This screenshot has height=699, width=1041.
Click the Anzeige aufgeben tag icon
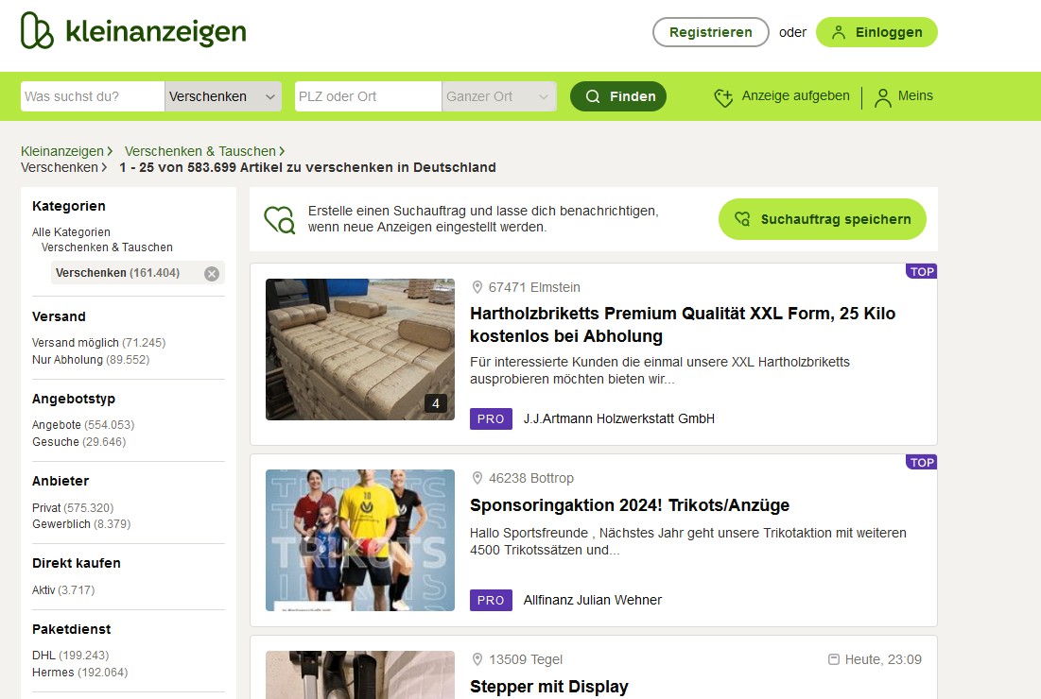[x=723, y=97]
